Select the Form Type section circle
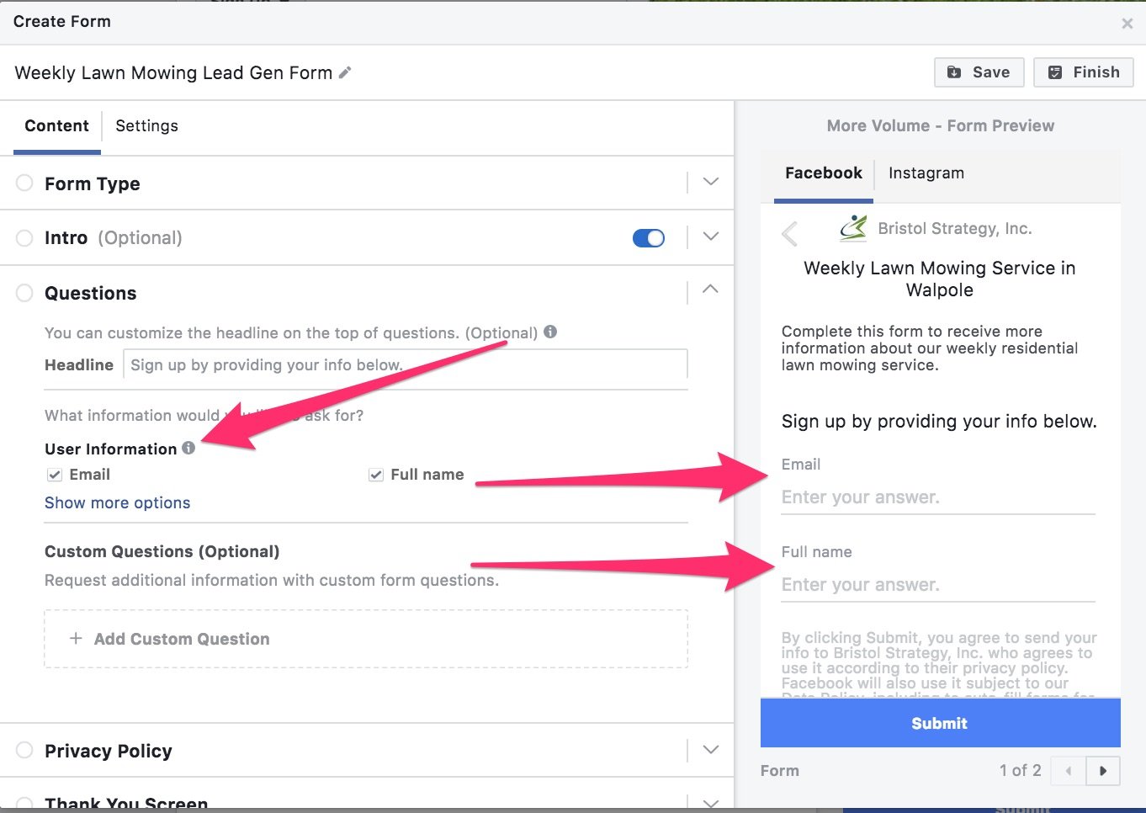The image size is (1146, 813). 24,183
